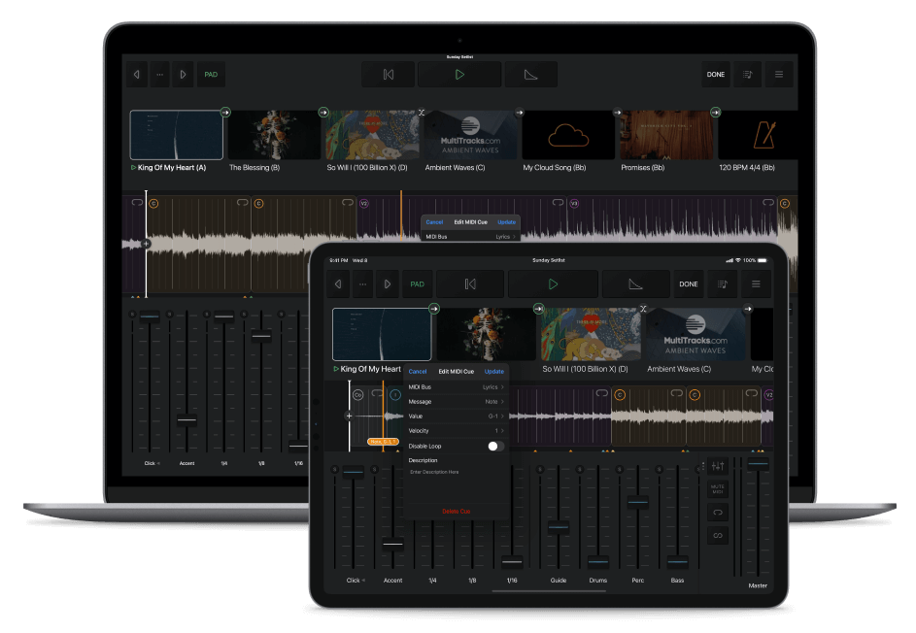Click previous arrow icon on the iPad toolbar
Image resolution: width=916 pixels, height=633 pixels.
tap(338, 284)
